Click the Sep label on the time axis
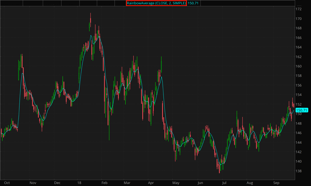The height and width of the screenshot is (186, 311). coord(276,183)
